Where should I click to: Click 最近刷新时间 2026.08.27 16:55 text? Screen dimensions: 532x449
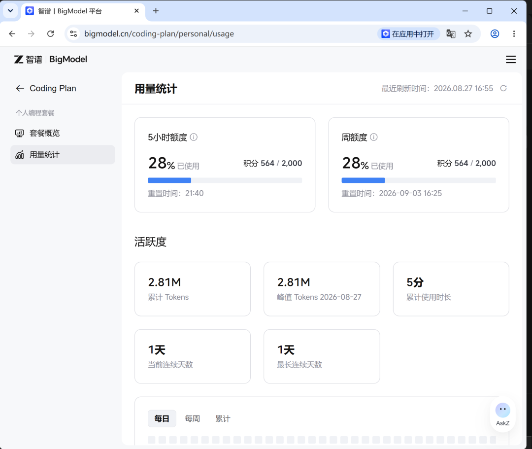[x=437, y=88]
